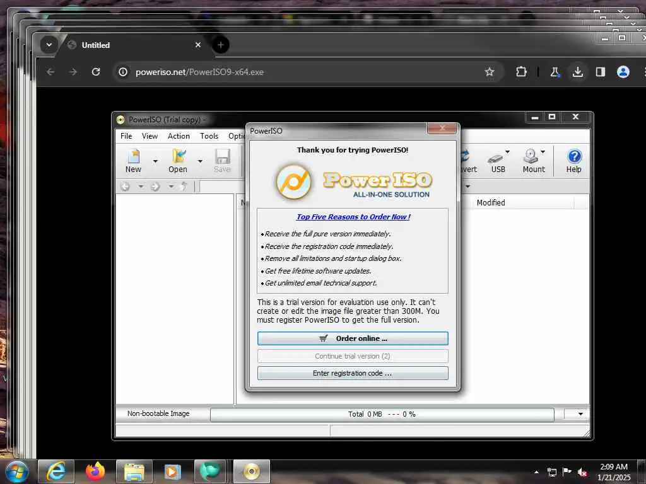Open the browser downloads icon

tap(578, 72)
